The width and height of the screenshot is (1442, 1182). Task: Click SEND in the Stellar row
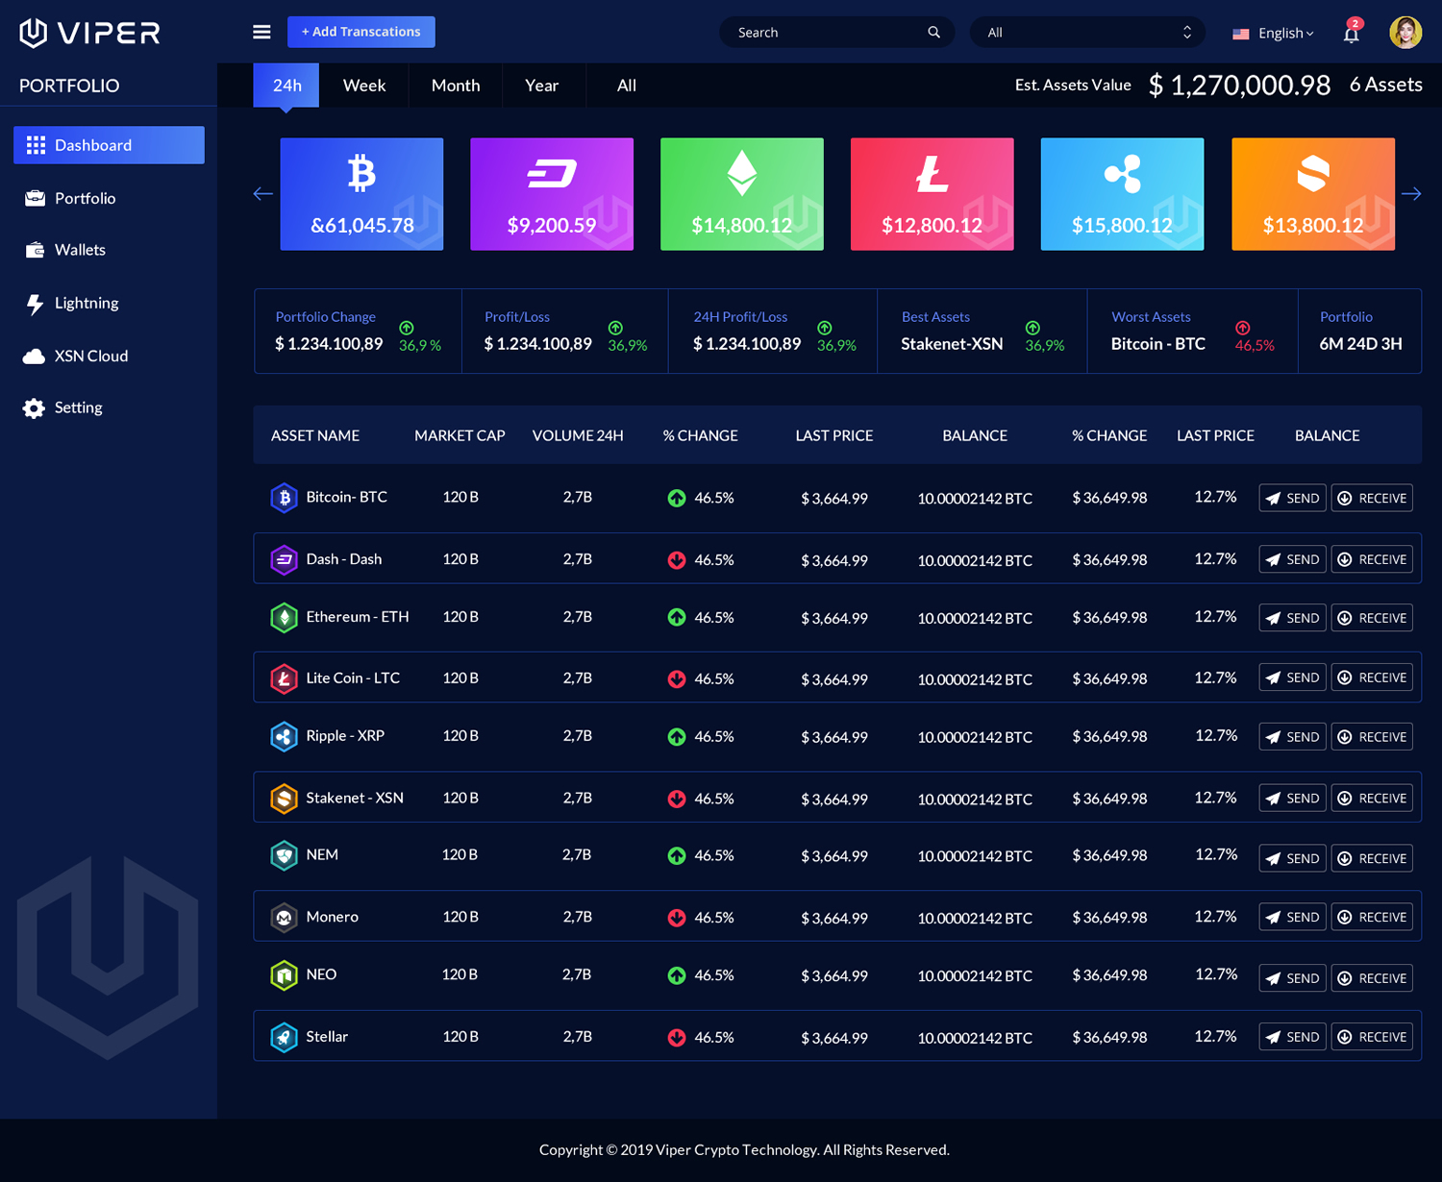tap(1293, 1037)
